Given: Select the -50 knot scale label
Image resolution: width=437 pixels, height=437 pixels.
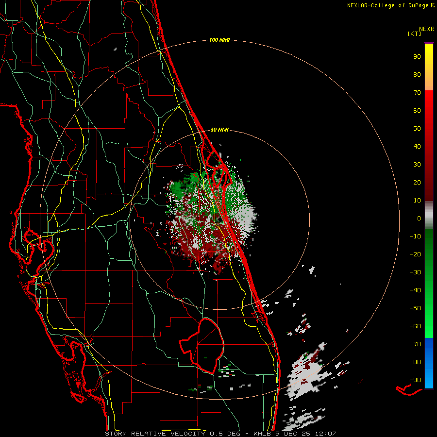Looking at the screenshot, I should coord(415,308).
